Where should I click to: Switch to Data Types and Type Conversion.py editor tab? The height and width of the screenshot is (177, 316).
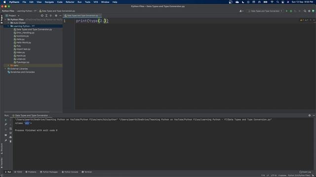click(x=82, y=16)
